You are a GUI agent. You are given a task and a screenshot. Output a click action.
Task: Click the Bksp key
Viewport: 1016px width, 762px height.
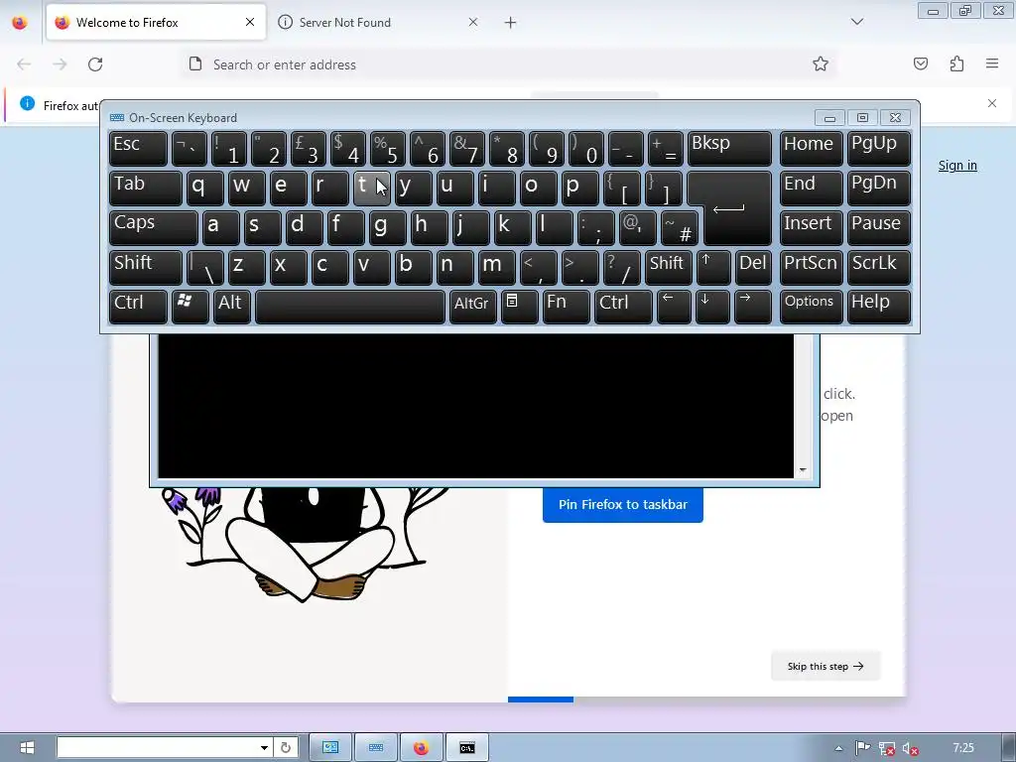[x=729, y=149]
